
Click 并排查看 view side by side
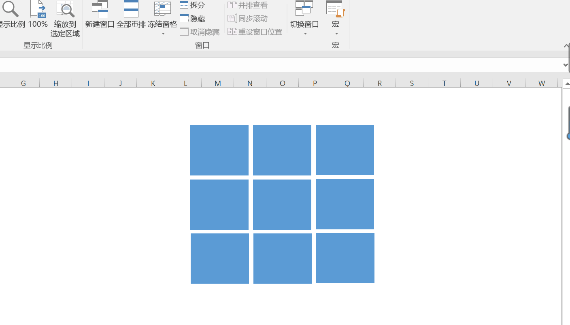[248, 5]
